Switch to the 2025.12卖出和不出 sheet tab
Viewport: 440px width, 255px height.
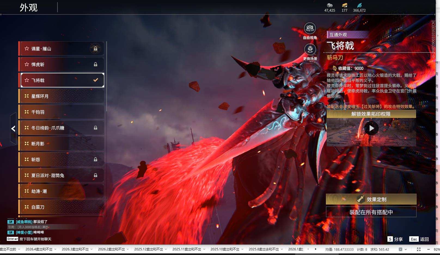(149, 249)
